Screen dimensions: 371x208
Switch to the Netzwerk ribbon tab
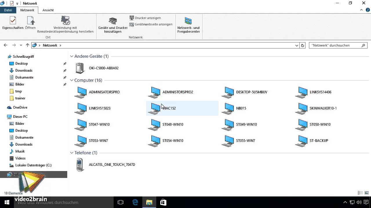(x=27, y=10)
